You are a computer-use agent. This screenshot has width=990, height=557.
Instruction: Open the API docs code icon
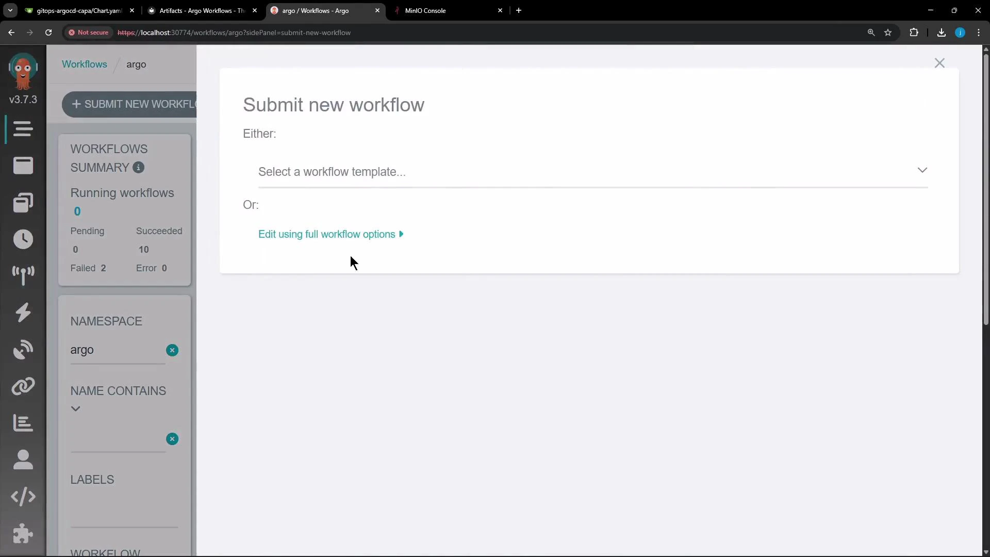click(x=23, y=497)
